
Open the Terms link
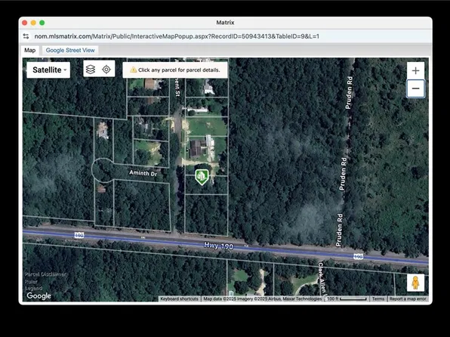click(378, 298)
